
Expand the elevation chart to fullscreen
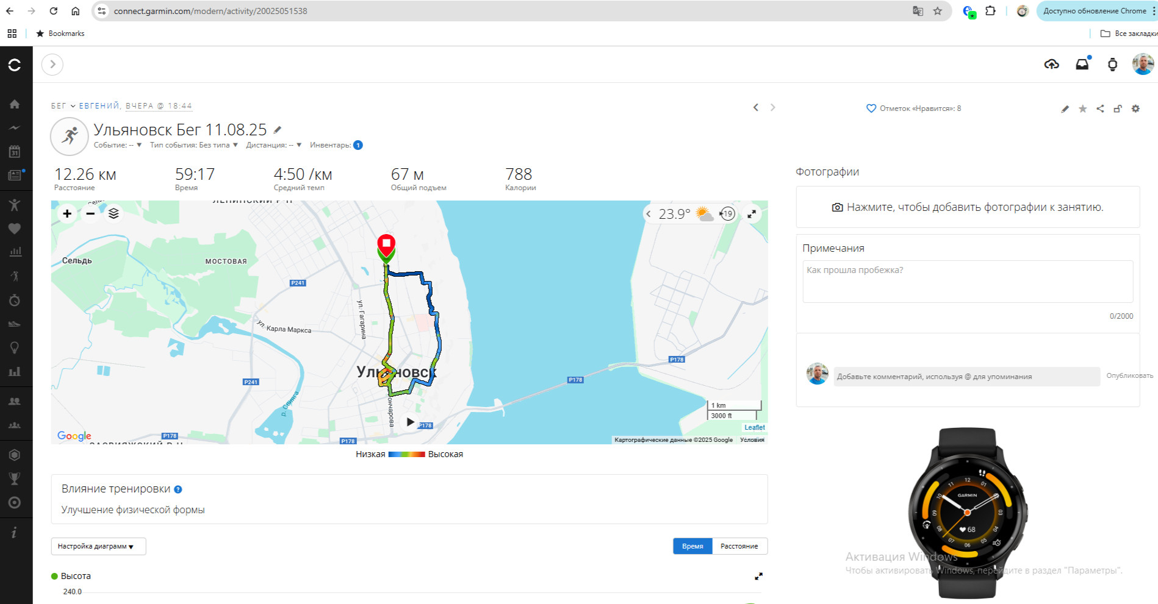pos(758,576)
